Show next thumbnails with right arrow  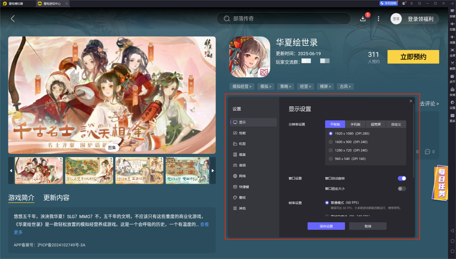[x=213, y=170]
